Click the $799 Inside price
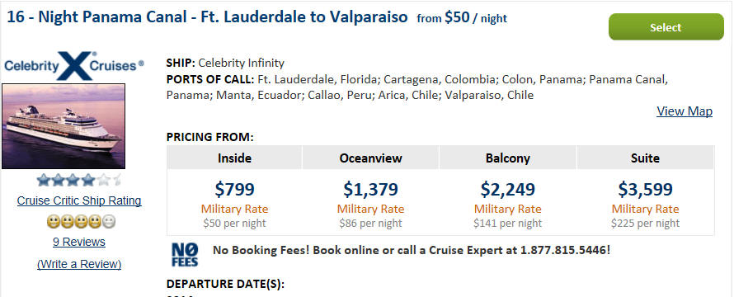Viewport: 734px width, 297px height. pyautogui.click(x=234, y=189)
